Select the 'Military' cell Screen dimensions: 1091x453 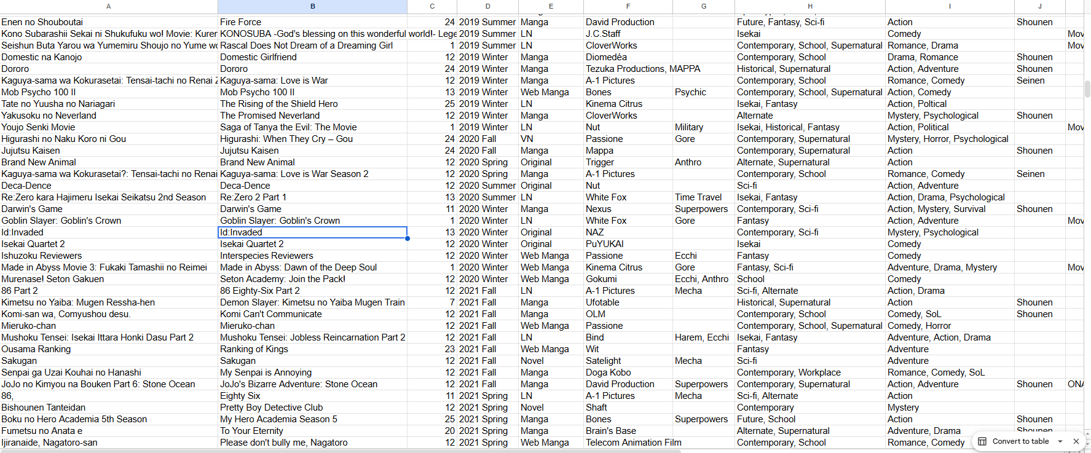704,127
